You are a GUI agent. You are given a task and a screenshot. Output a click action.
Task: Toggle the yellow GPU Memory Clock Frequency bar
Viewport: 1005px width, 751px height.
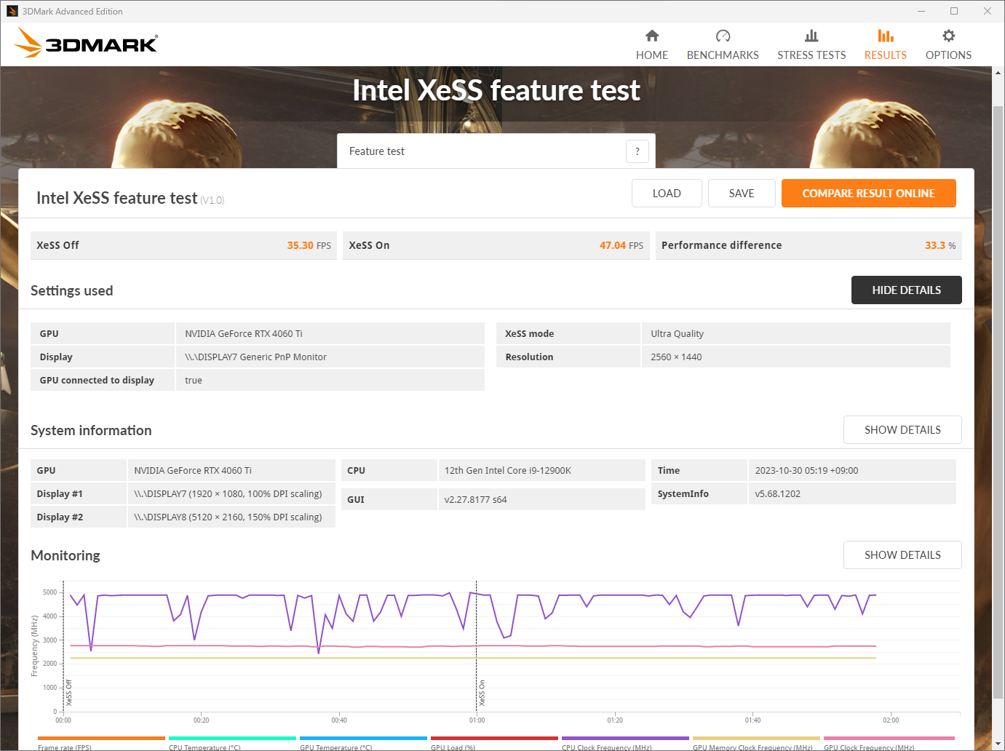757,739
